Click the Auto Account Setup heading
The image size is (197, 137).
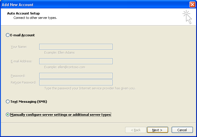click(23, 13)
